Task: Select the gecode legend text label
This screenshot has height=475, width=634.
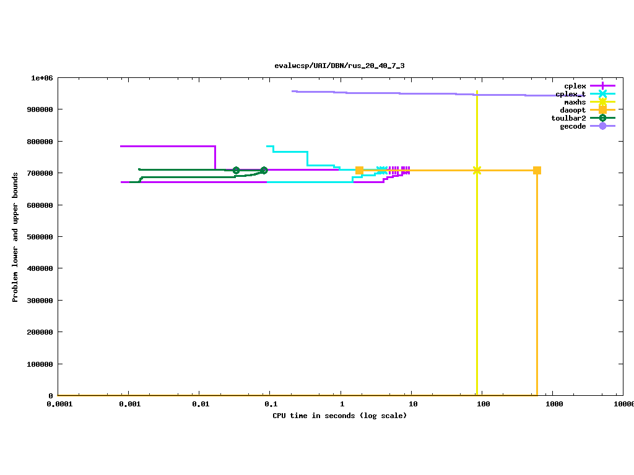Action: tap(573, 126)
